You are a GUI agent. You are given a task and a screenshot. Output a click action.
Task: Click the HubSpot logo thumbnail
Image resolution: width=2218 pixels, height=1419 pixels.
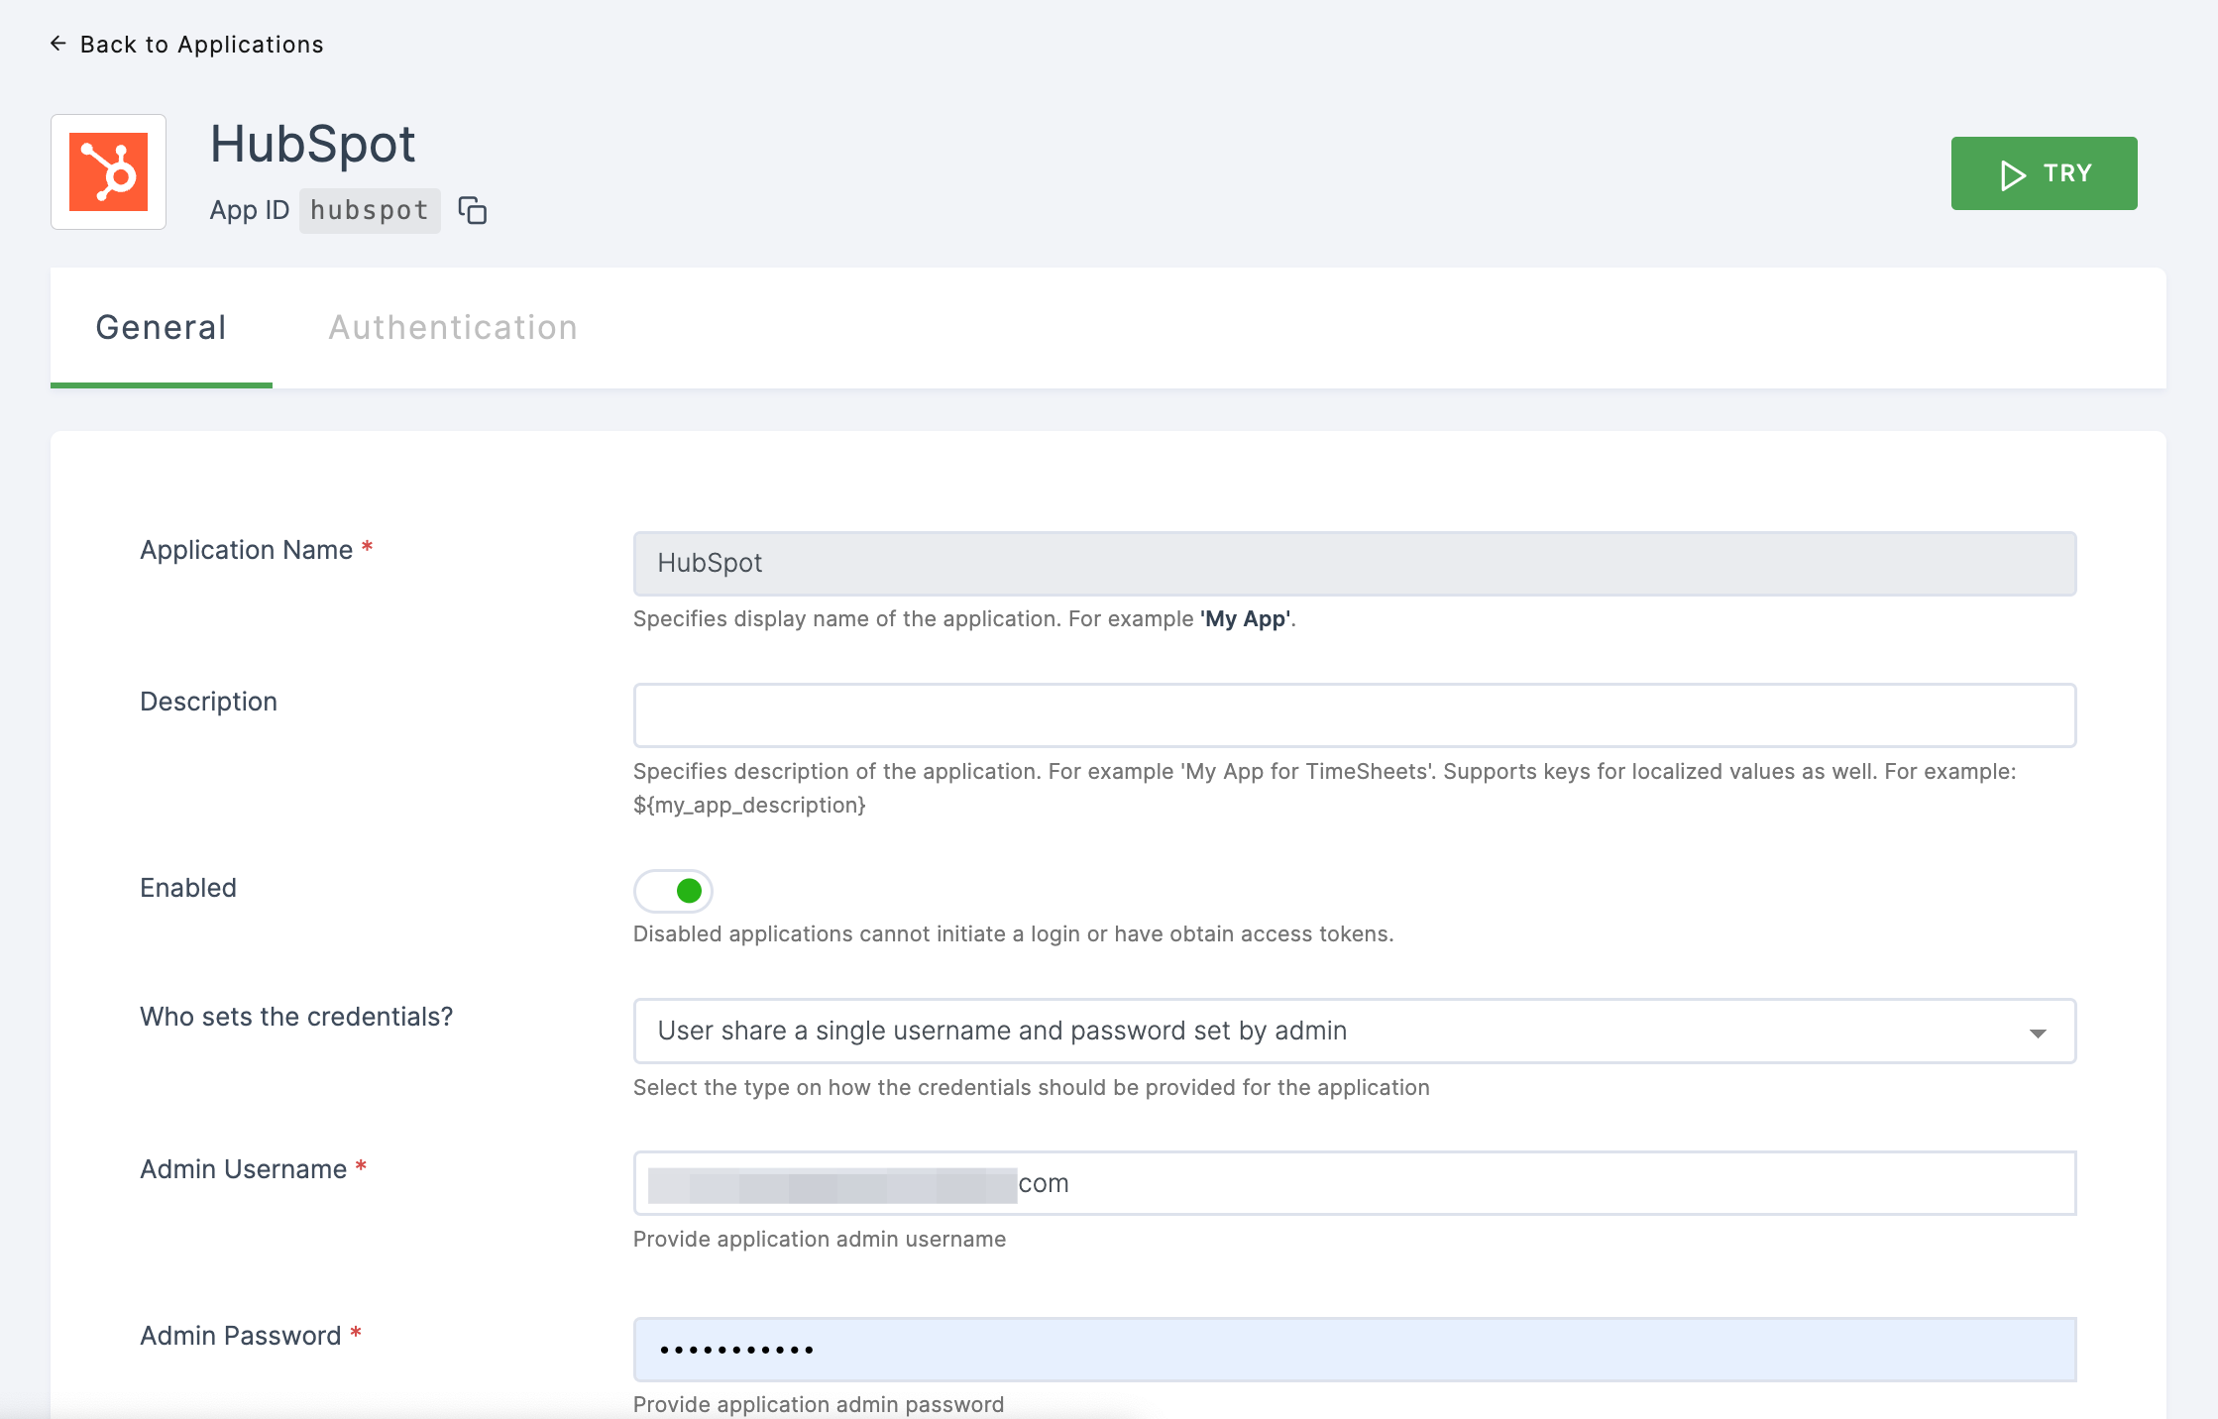pyautogui.click(x=109, y=172)
